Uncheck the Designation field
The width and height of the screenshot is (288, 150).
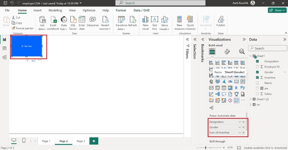point(257,61)
